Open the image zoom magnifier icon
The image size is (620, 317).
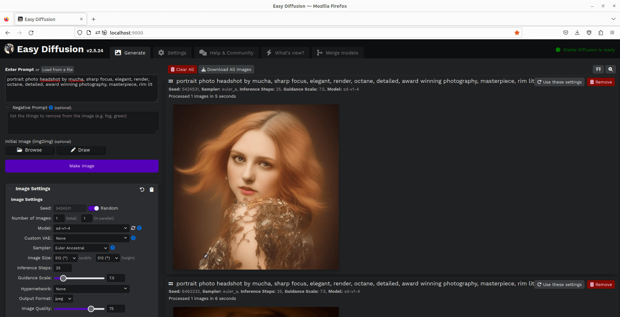[x=611, y=69]
